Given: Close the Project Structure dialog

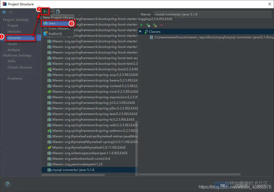Looking at the screenshot, I should pyautogui.click(x=270, y=4).
